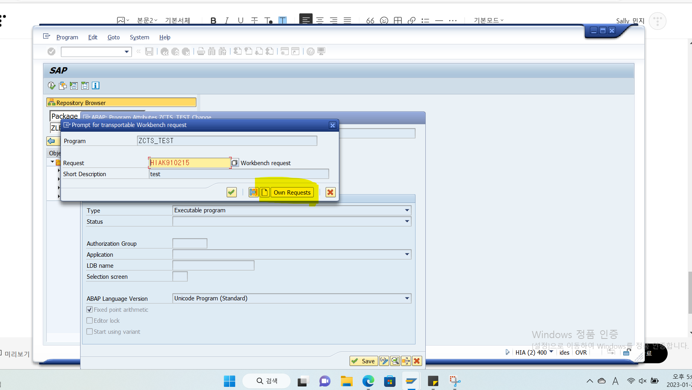Open the Type dropdown showing Executable program

pyautogui.click(x=407, y=210)
